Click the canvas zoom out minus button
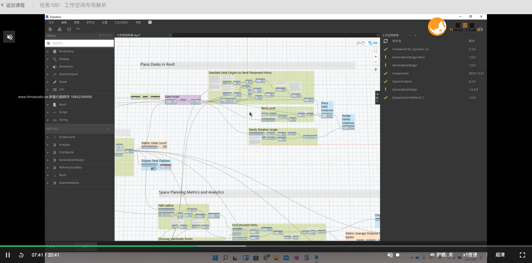Viewport: 532px width, 263px height. pyautogui.click(x=376, y=62)
